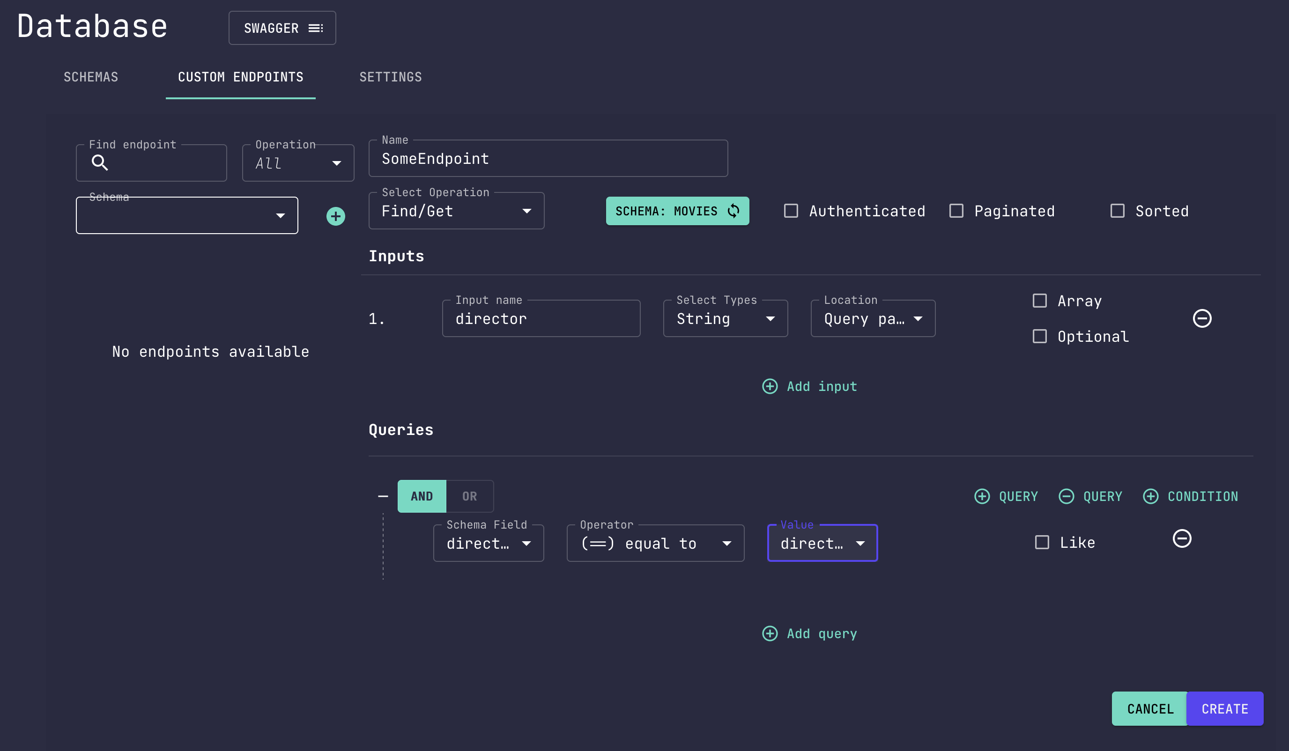Image resolution: width=1289 pixels, height=751 pixels.
Task: Click the plus icon next to Add input
Action: (770, 386)
